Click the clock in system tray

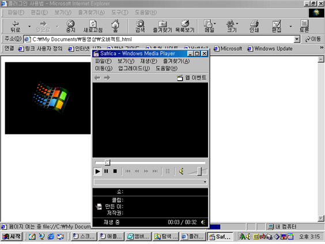point(309,237)
